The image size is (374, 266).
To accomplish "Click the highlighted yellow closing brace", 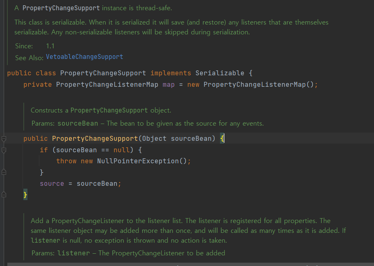I will (25, 195).
